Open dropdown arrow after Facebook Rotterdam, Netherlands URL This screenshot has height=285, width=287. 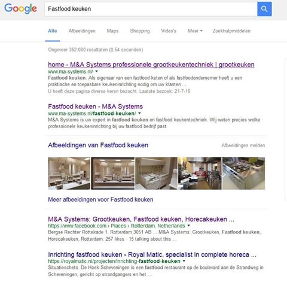click(188, 226)
